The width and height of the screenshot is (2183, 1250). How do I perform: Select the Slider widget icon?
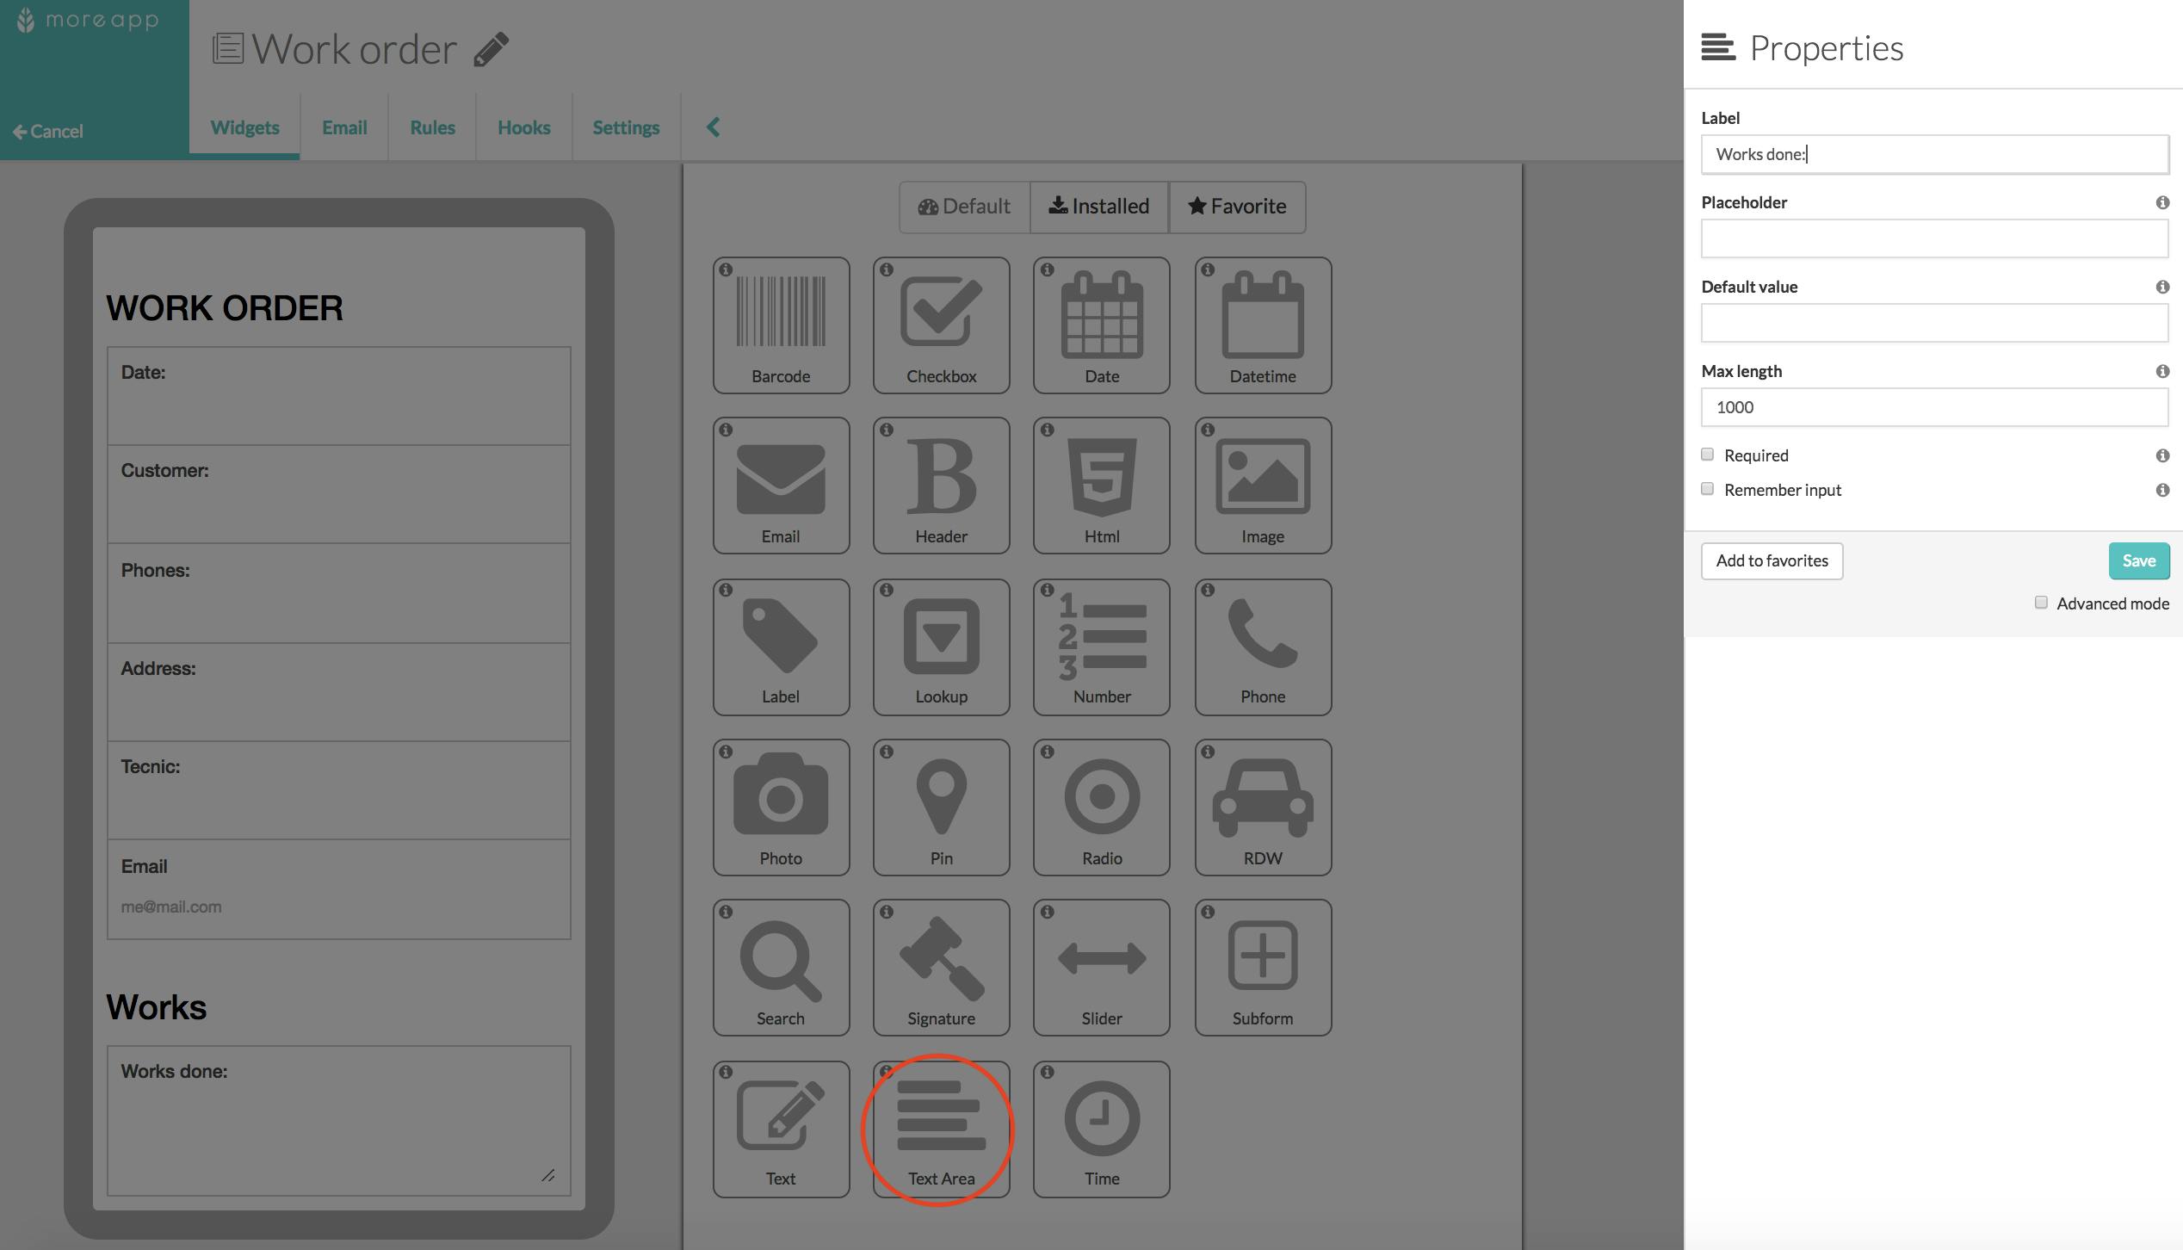pos(1100,968)
